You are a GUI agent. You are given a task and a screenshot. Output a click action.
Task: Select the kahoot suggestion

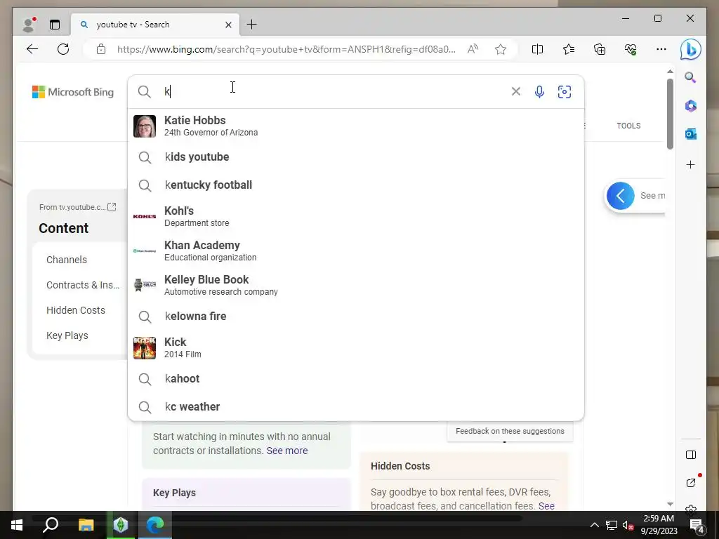click(355, 378)
